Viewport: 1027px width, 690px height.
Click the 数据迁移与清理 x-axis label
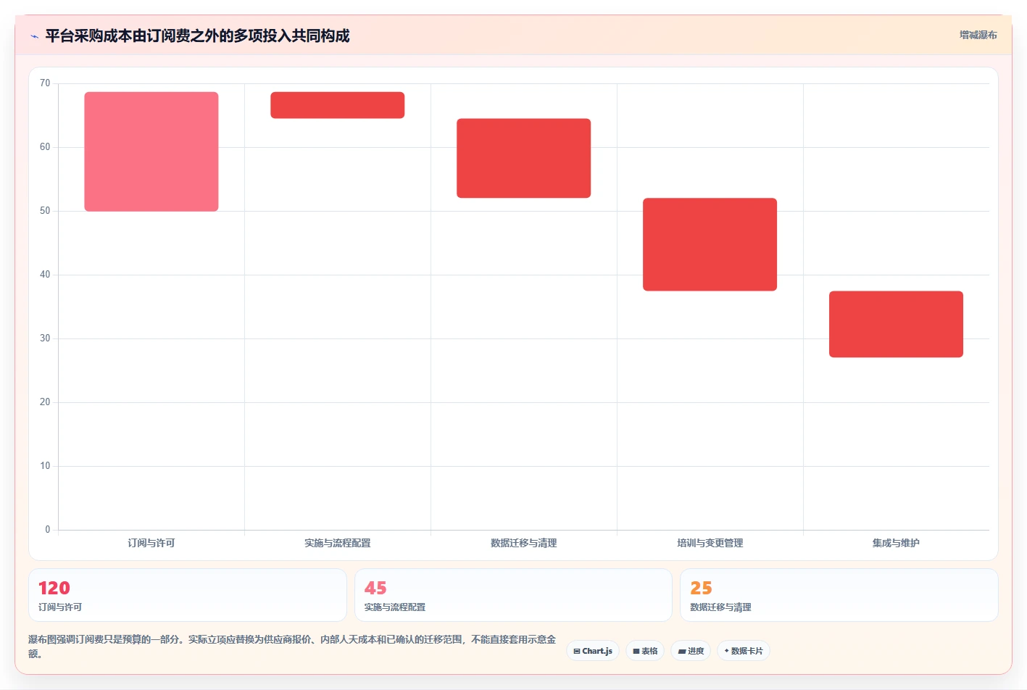pos(524,543)
